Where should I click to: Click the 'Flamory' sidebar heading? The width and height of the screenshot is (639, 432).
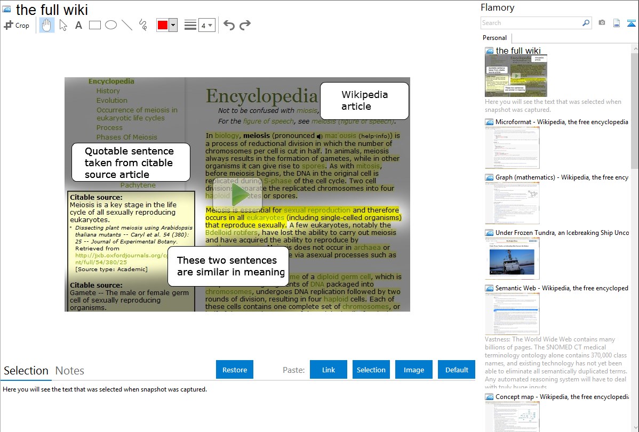point(498,7)
